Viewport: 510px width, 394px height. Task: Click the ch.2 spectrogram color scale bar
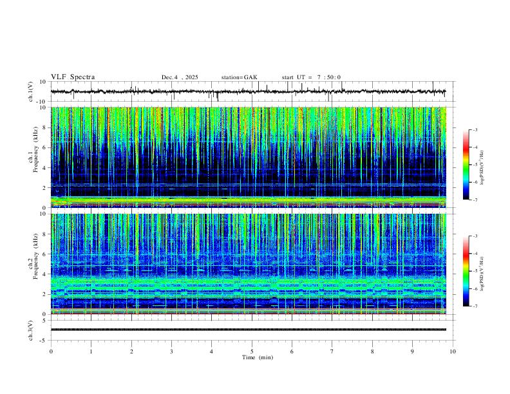pos(466,271)
